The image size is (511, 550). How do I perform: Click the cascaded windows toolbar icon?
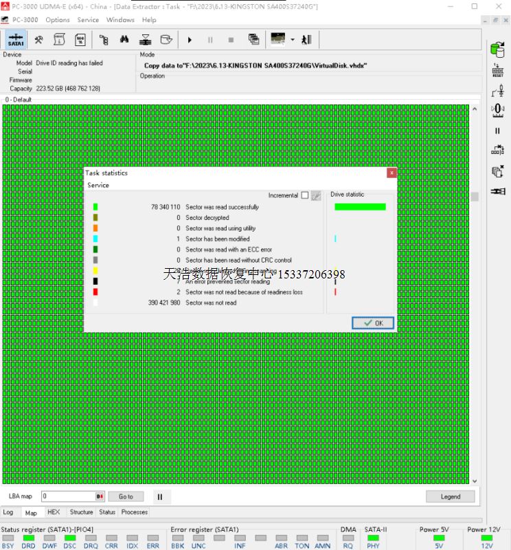(x=253, y=39)
